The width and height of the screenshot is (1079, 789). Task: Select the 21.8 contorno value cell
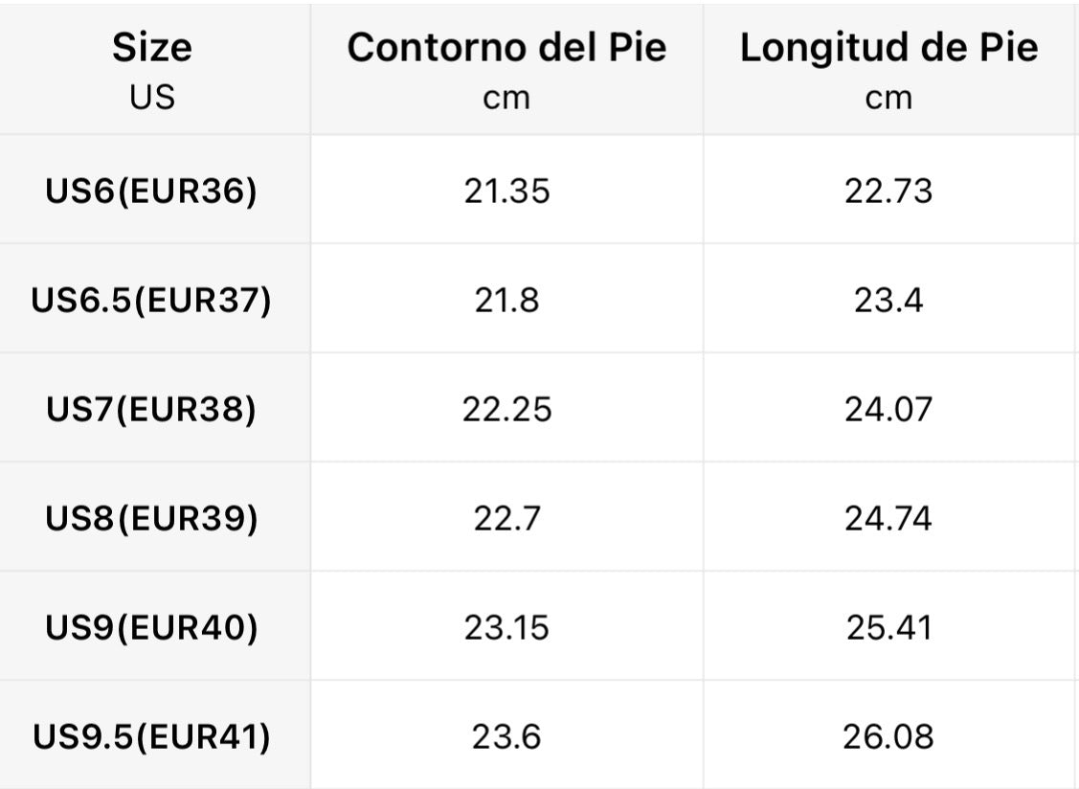click(x=506, y=301)
